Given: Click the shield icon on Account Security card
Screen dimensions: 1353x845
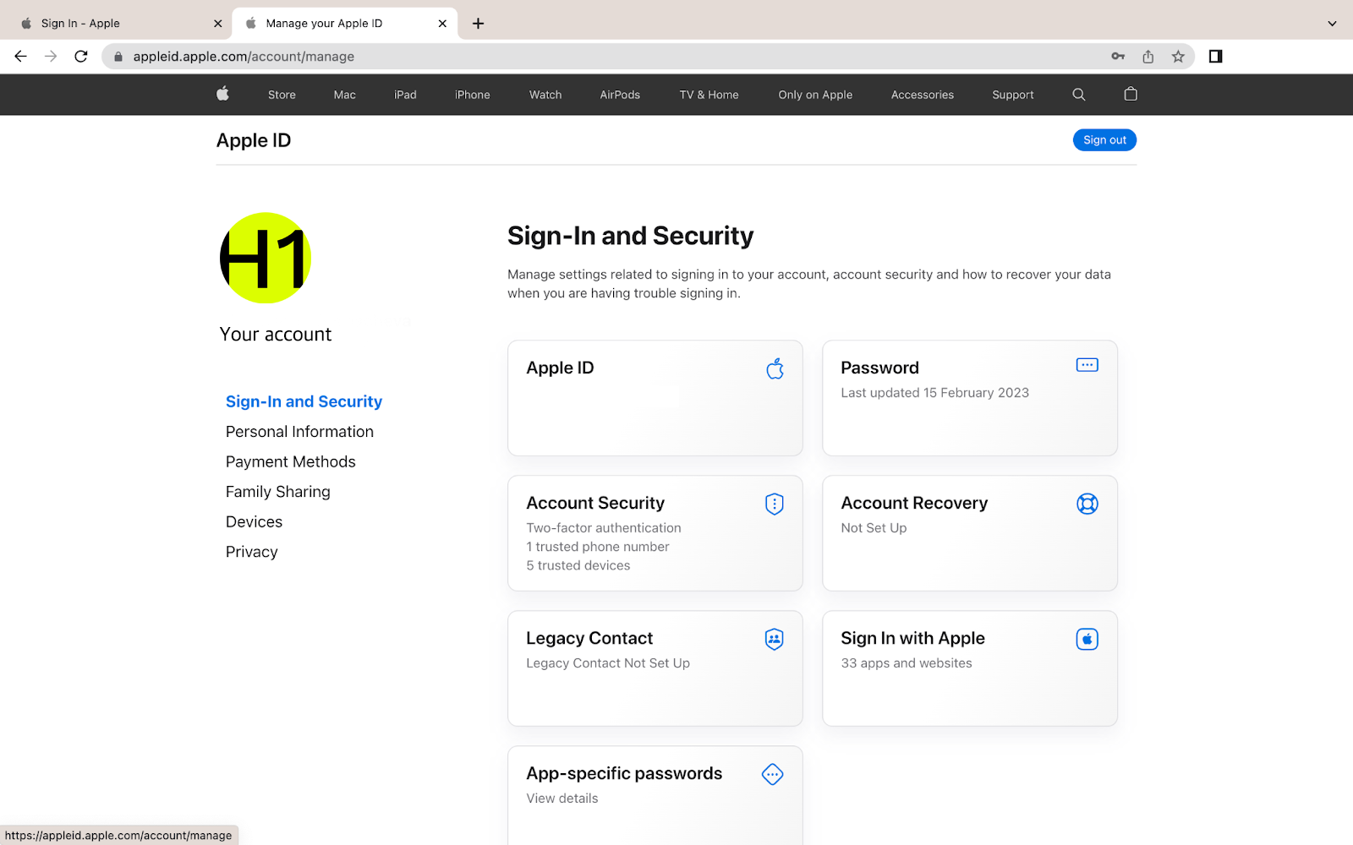Looking at the screenshot, I should (775, 504).
